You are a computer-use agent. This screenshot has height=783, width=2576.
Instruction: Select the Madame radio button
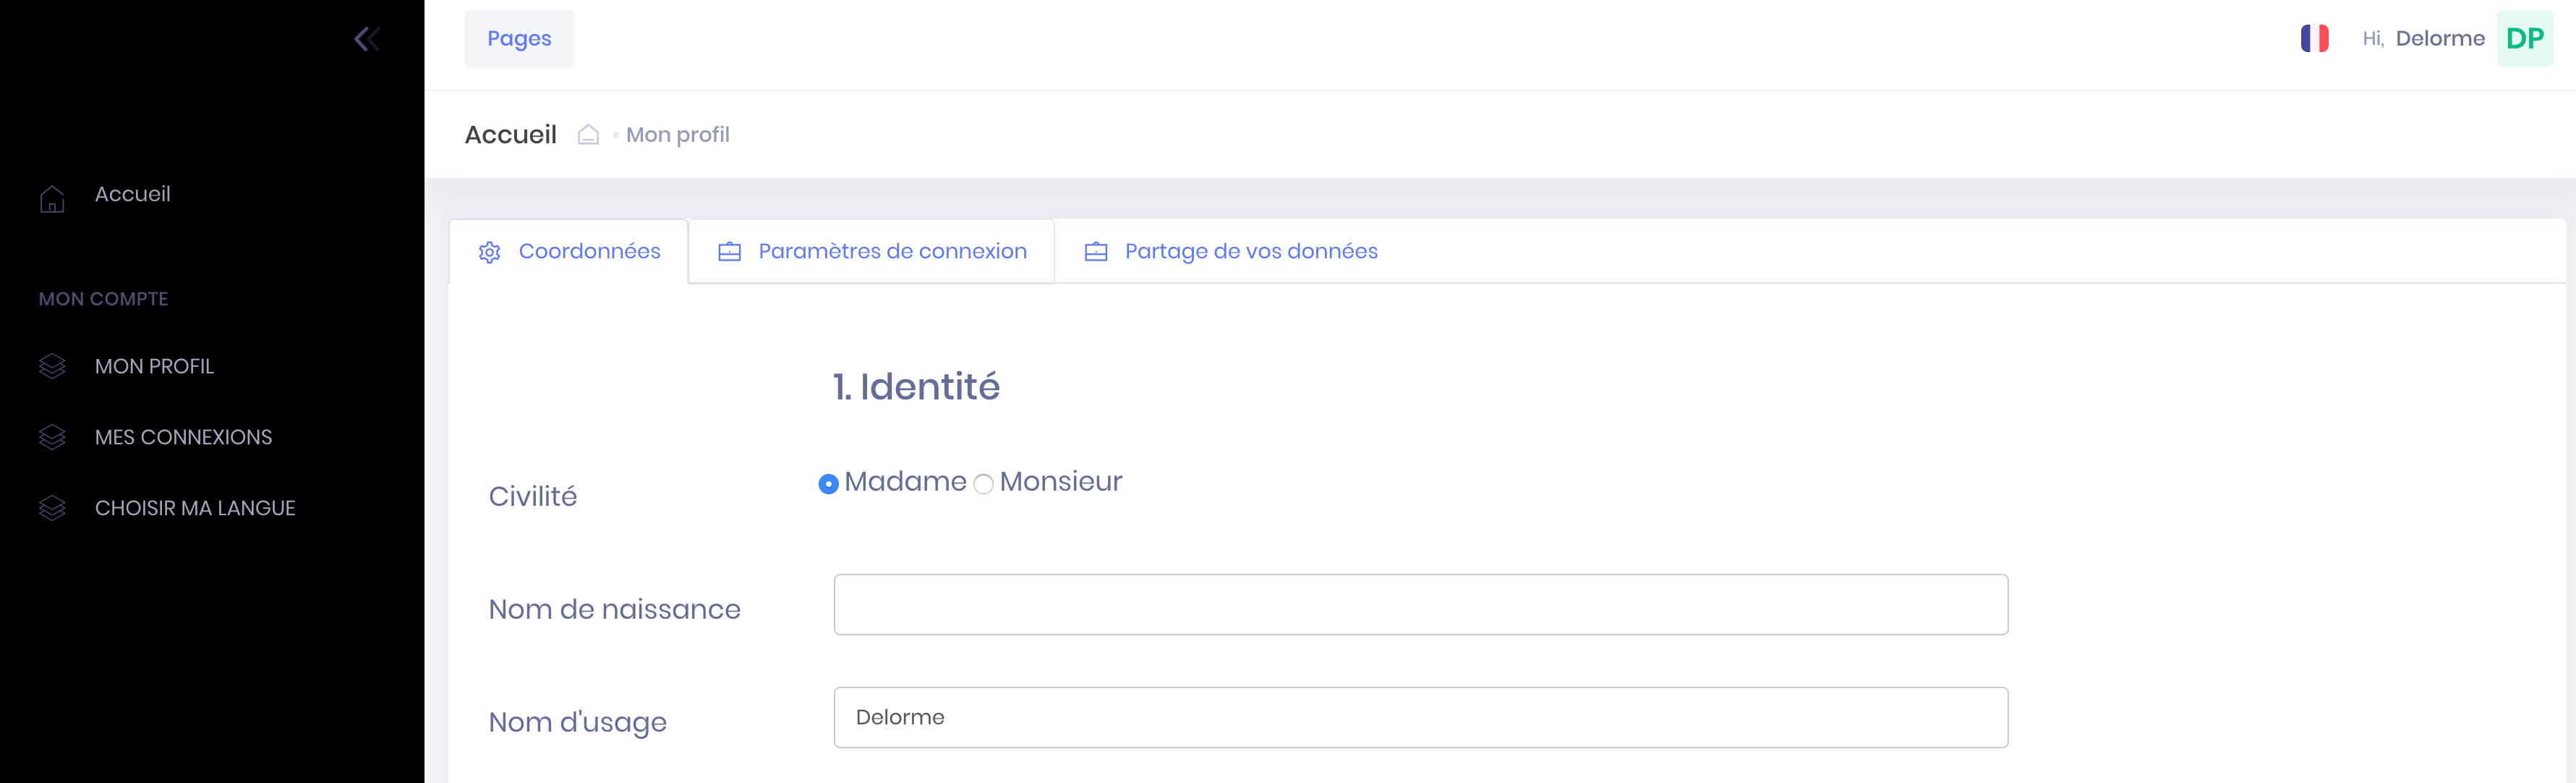[x=828, y=485]
